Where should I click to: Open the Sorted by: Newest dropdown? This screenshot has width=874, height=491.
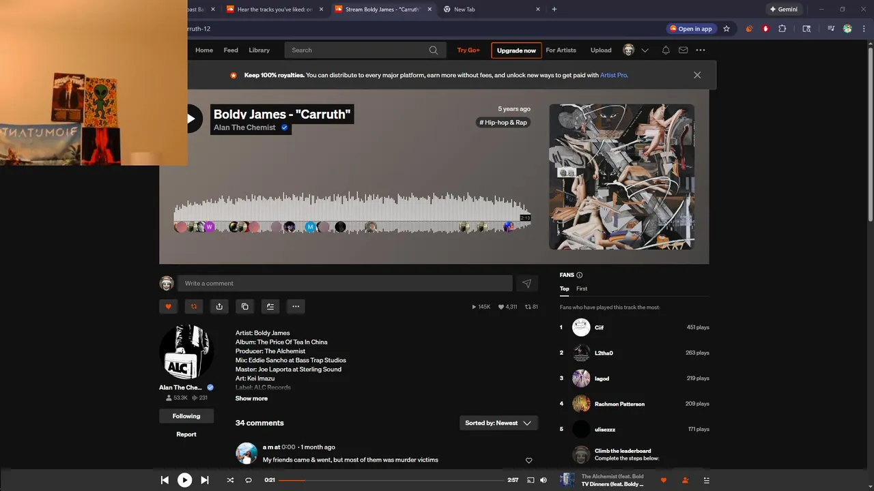coord(498,423)
